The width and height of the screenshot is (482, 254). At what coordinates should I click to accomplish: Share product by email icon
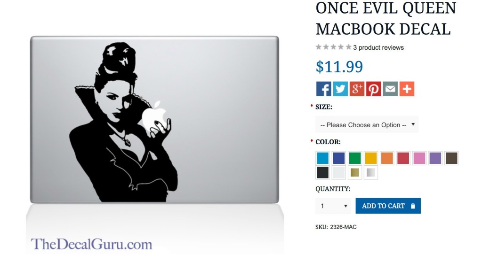pos(390,89)
